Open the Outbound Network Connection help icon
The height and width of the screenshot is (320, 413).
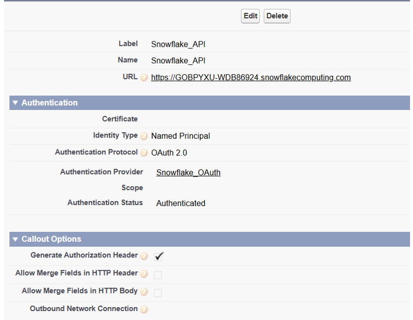144,310
